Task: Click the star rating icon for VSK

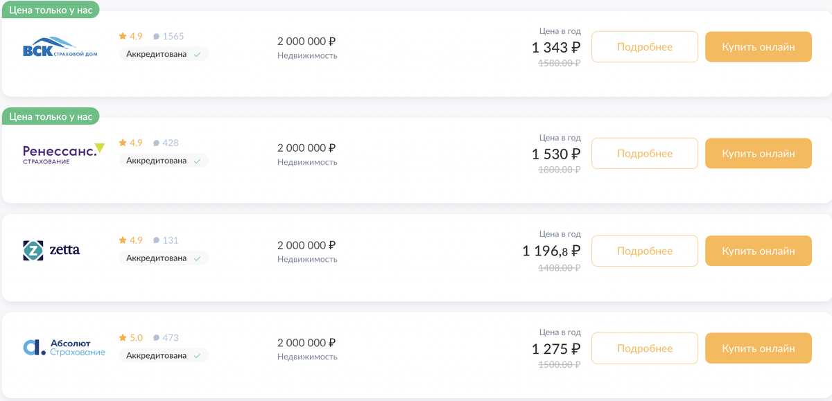Action: click(123, 36)
